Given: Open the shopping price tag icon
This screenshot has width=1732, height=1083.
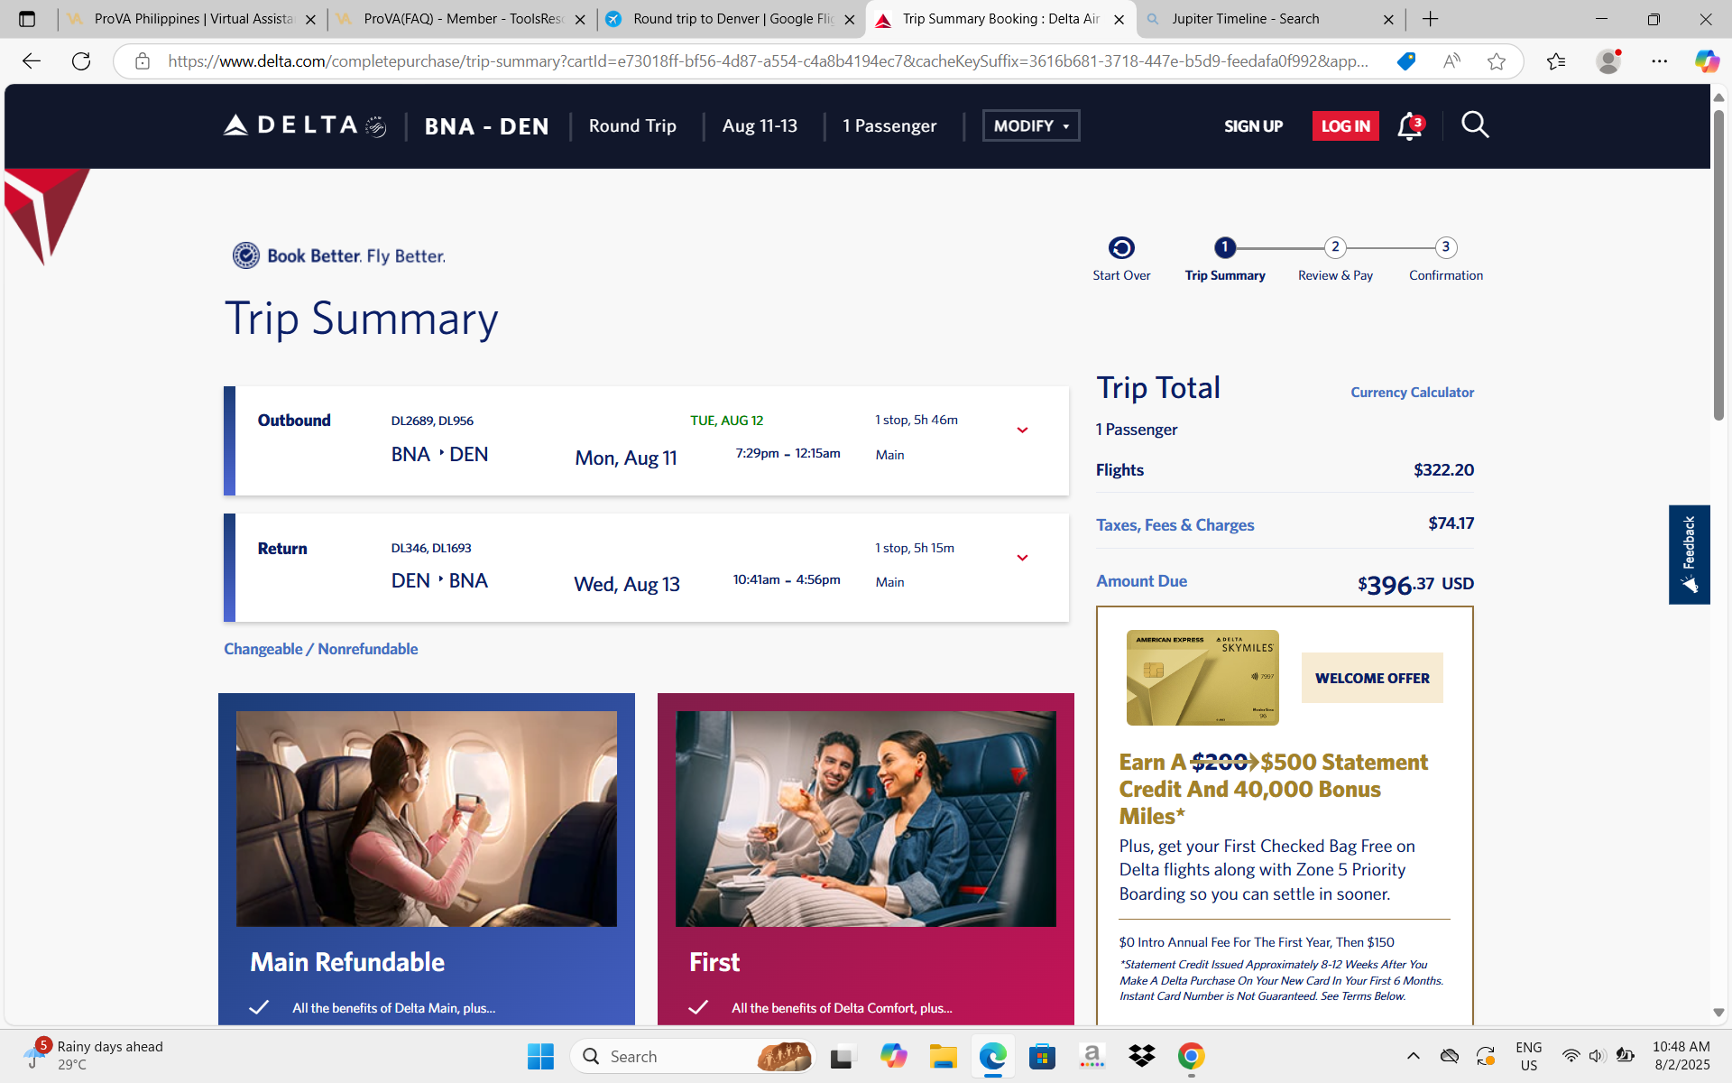Looking at the screenshot, I should pos(1406,61).
